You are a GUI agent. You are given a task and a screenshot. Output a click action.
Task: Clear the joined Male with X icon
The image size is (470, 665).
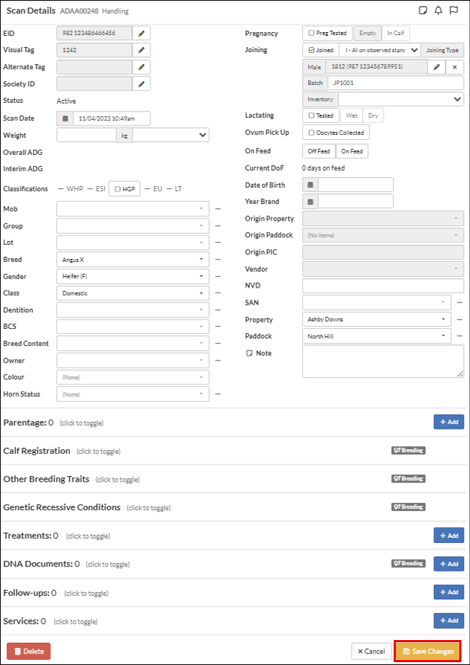pos(454,66)
